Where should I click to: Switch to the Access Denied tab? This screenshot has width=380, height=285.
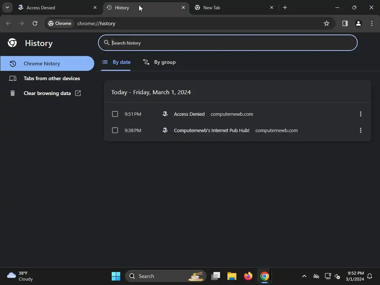pos(58,7)
